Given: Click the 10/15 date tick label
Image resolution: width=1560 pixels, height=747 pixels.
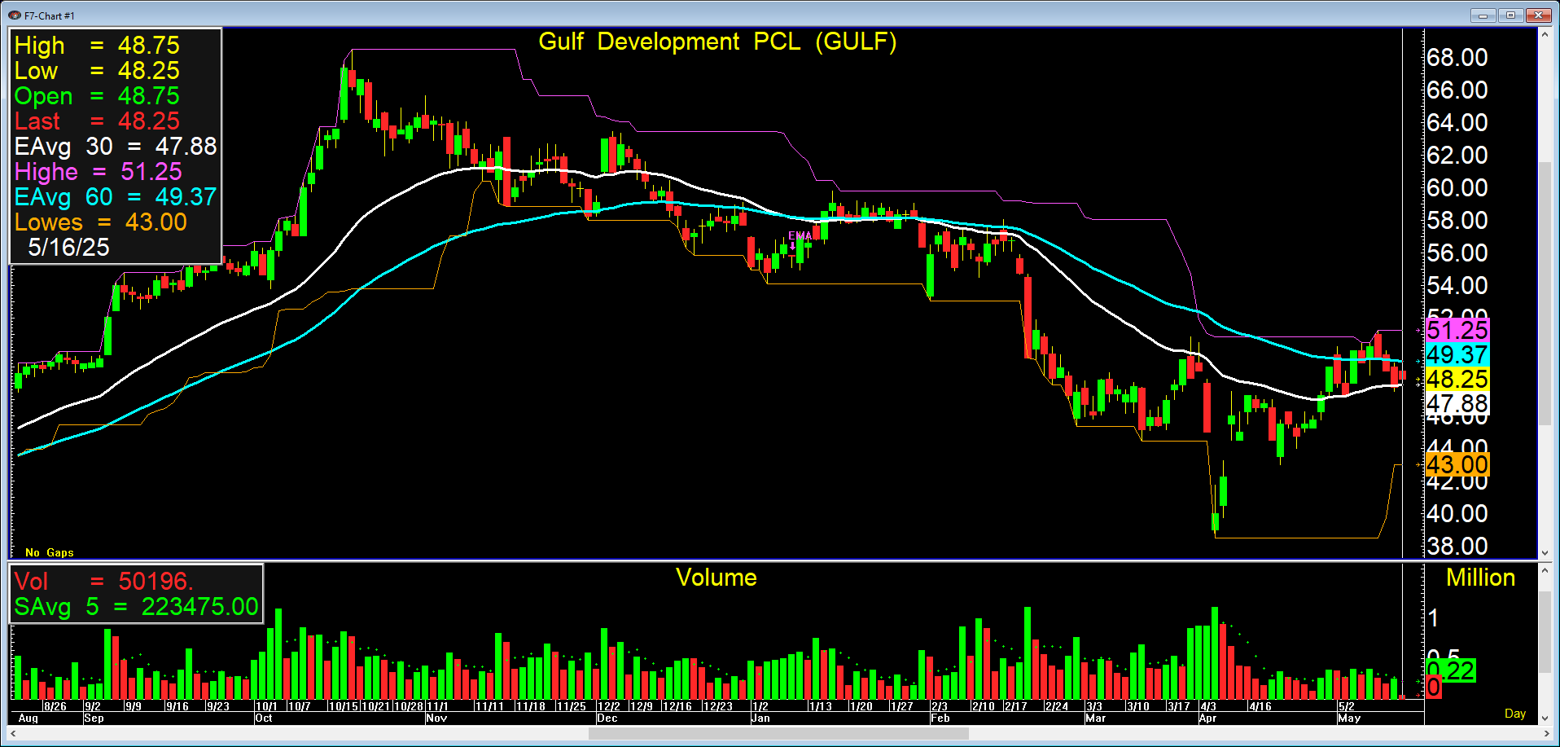Looking at the screenshot, I should [x=344, y=706].
